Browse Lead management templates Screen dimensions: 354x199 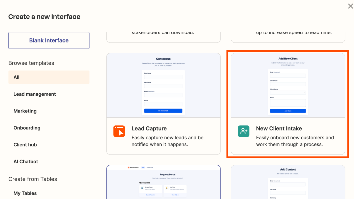click(35, 94)
